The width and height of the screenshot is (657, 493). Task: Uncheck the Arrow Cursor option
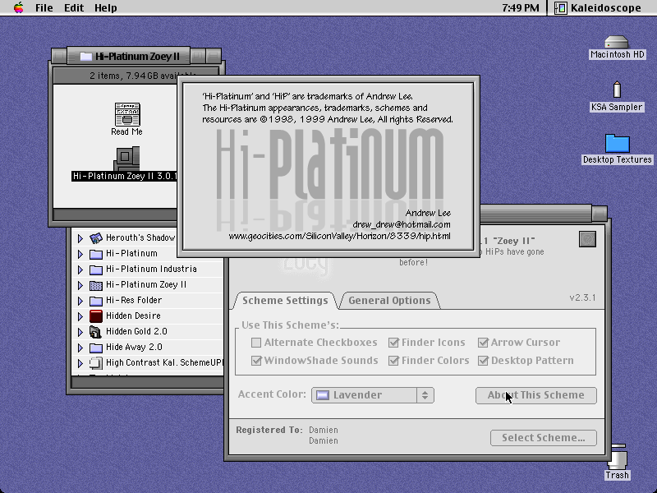483,343
